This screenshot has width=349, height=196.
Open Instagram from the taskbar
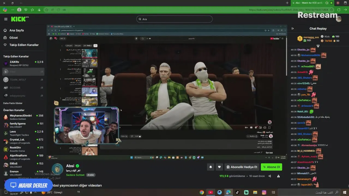(x=264, y=192)
